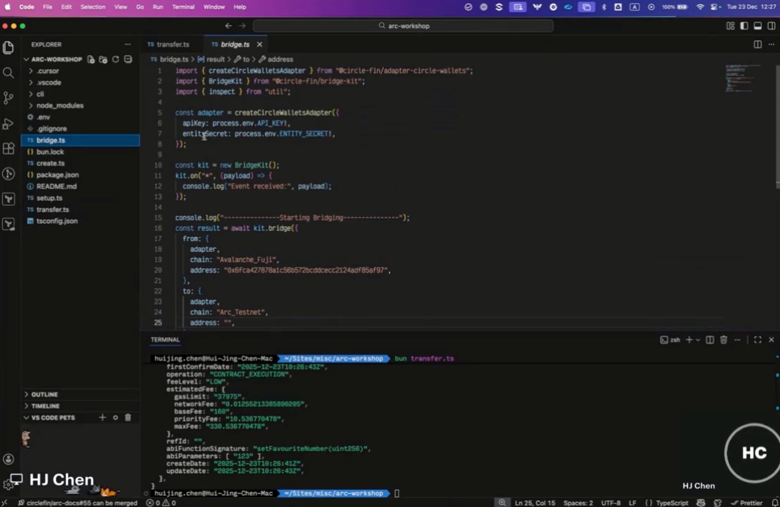Open the Extensions view

click(x=9, y=149)
